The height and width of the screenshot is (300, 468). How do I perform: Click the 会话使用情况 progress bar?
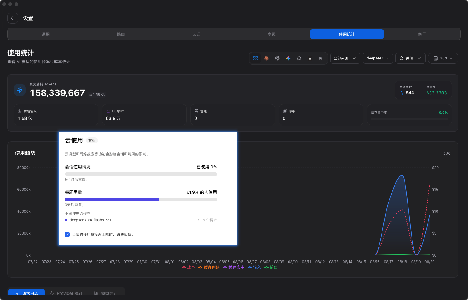tap(141, 174)
